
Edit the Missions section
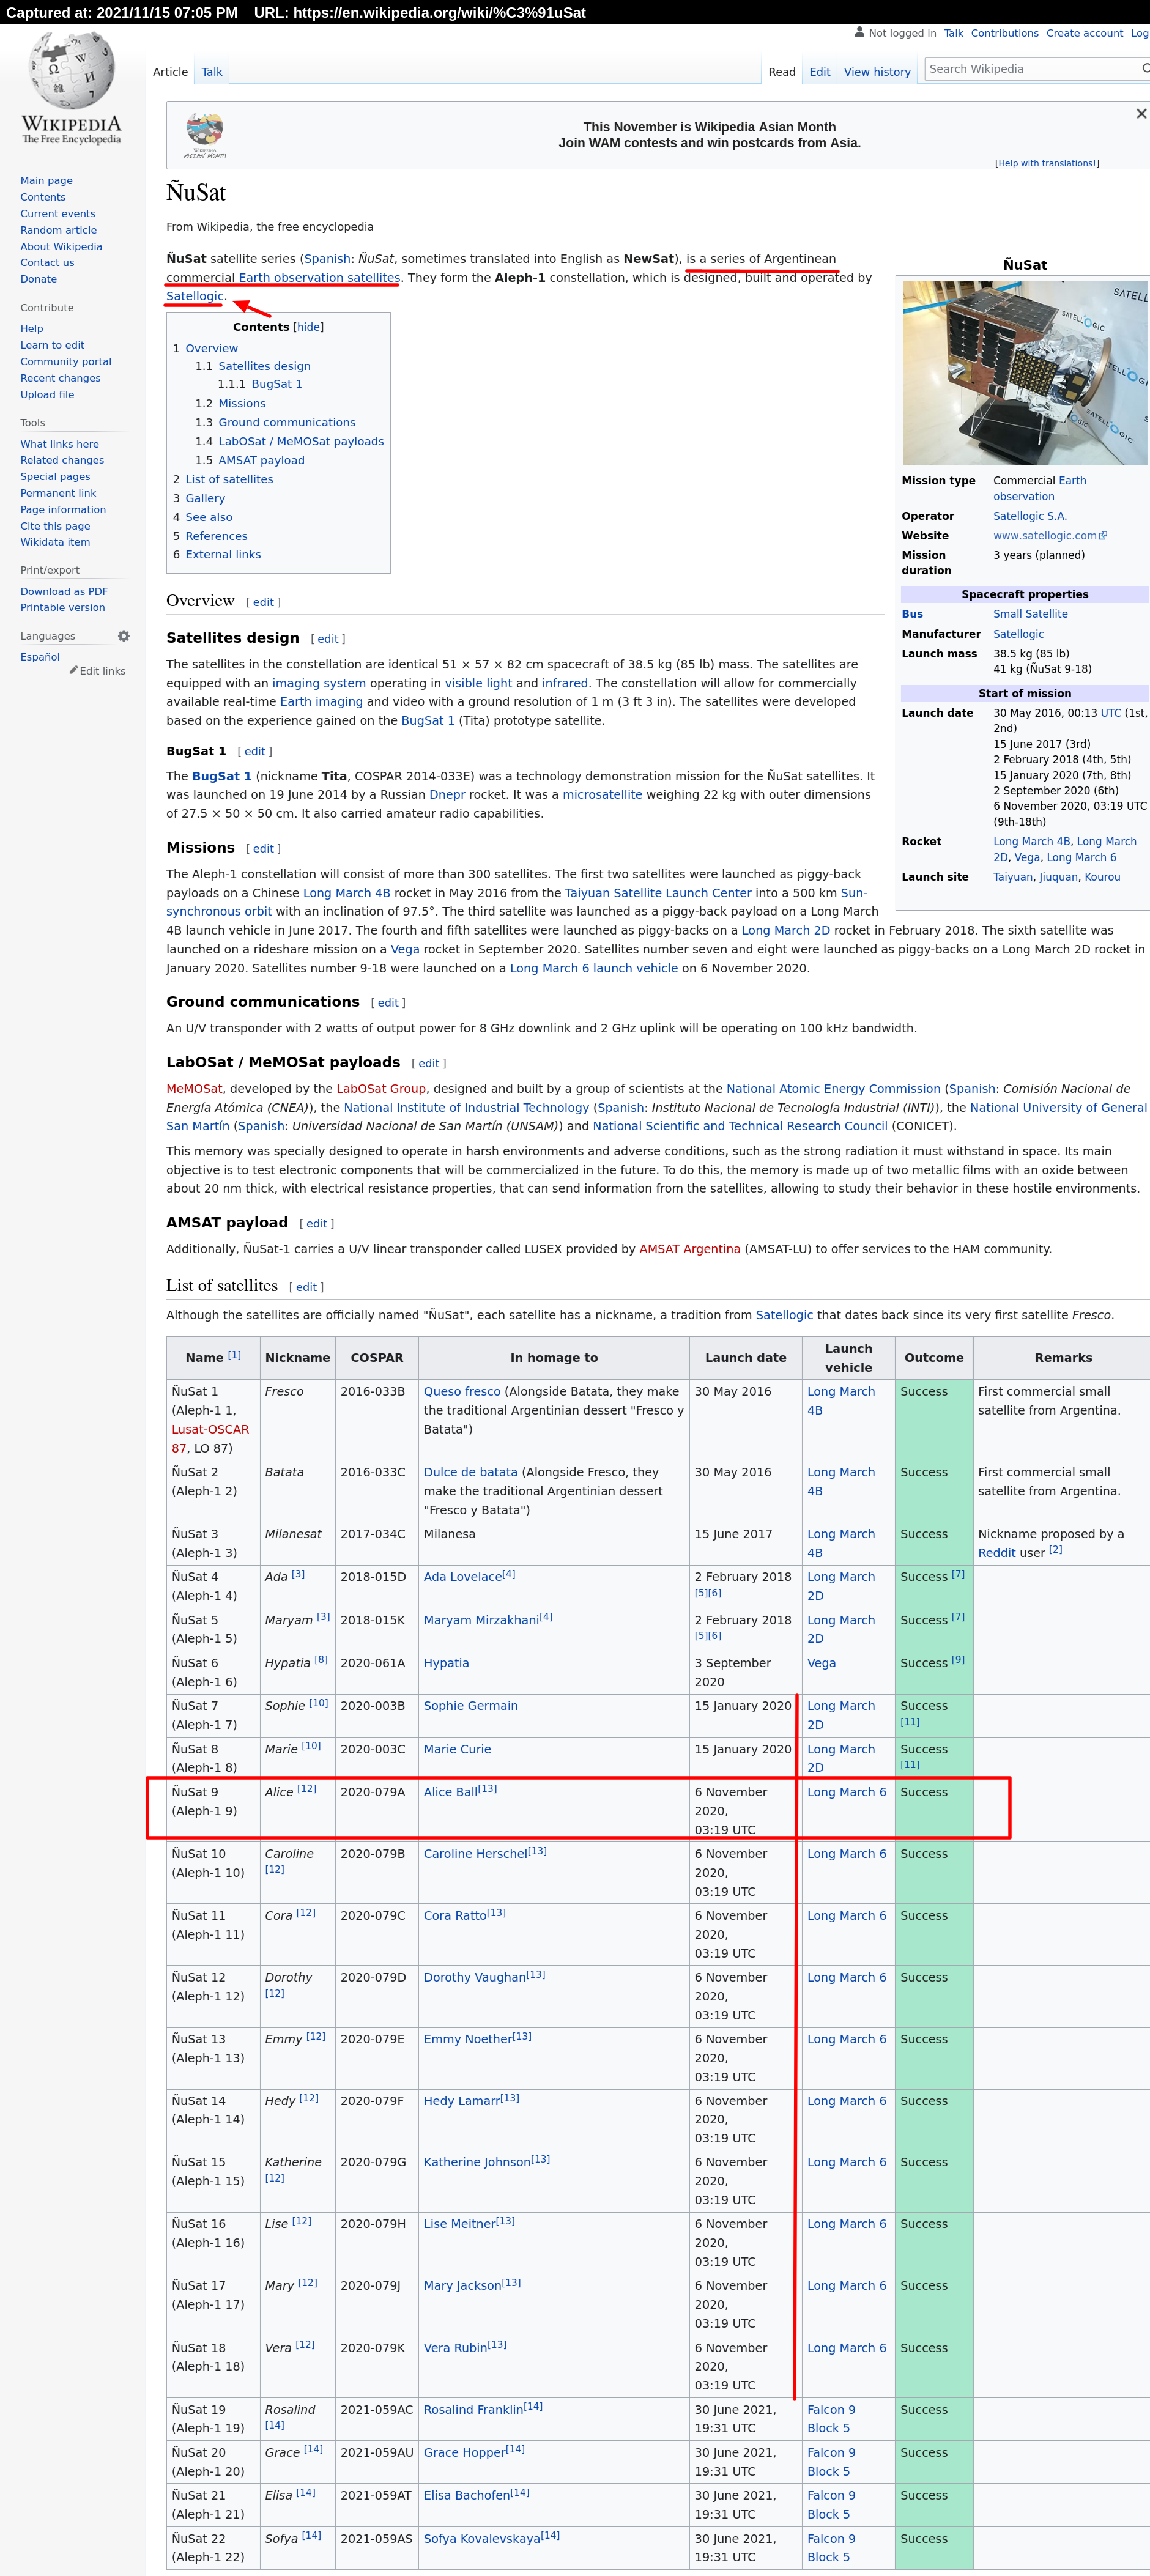[x=263, y=848]
